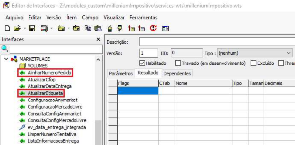This screenshot has width=295, height=145.
Task: Click the tree scrollbar up arrow
Action: (x=98, y=59)
